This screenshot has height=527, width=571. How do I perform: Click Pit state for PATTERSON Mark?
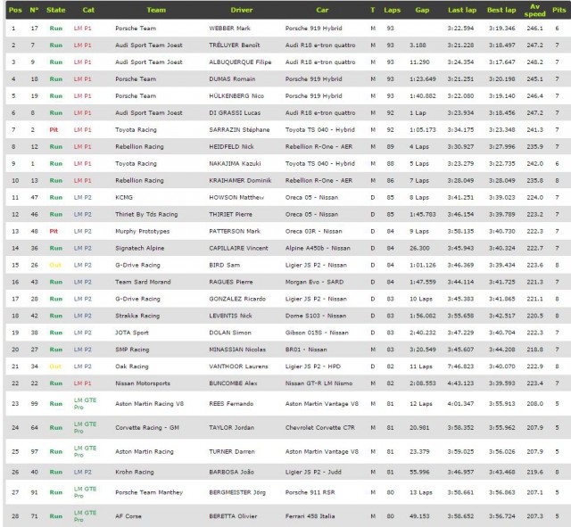click(x=54, y=231)
